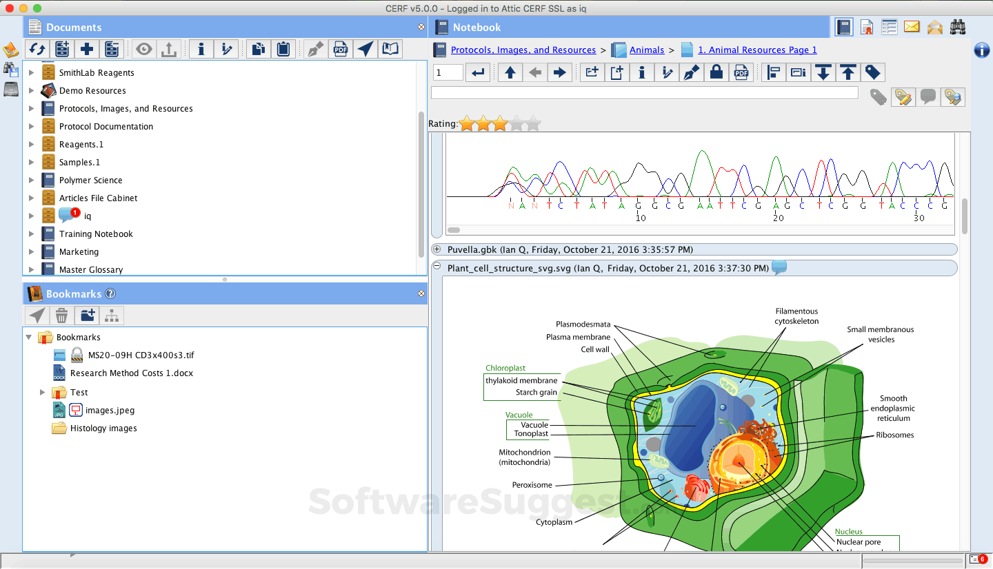Refresh the Documents tree

[x=36, y=49]
